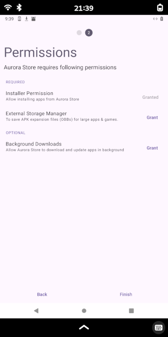
Task: Finish the Aurora Store setup
Action: tap(126, 294)
